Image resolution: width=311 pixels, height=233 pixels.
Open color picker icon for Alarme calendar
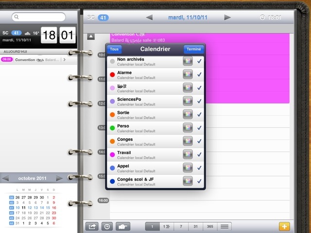188,74
